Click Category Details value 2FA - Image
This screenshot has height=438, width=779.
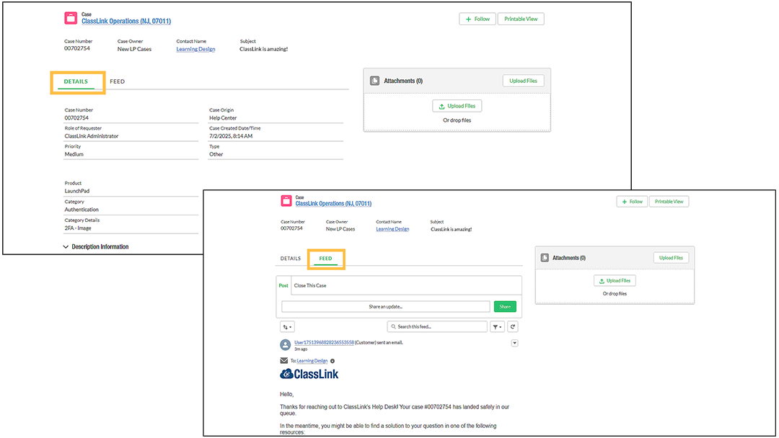78,228
